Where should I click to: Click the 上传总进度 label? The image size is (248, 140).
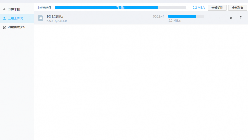(x=44, y=7)
